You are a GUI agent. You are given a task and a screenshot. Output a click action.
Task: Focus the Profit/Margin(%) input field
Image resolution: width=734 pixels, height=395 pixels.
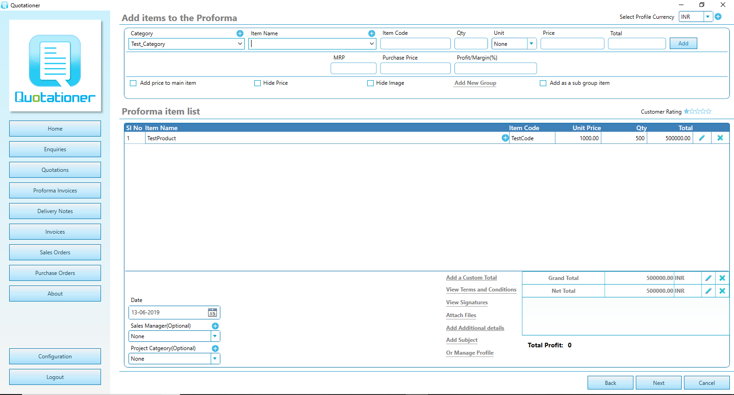(496, 68)
